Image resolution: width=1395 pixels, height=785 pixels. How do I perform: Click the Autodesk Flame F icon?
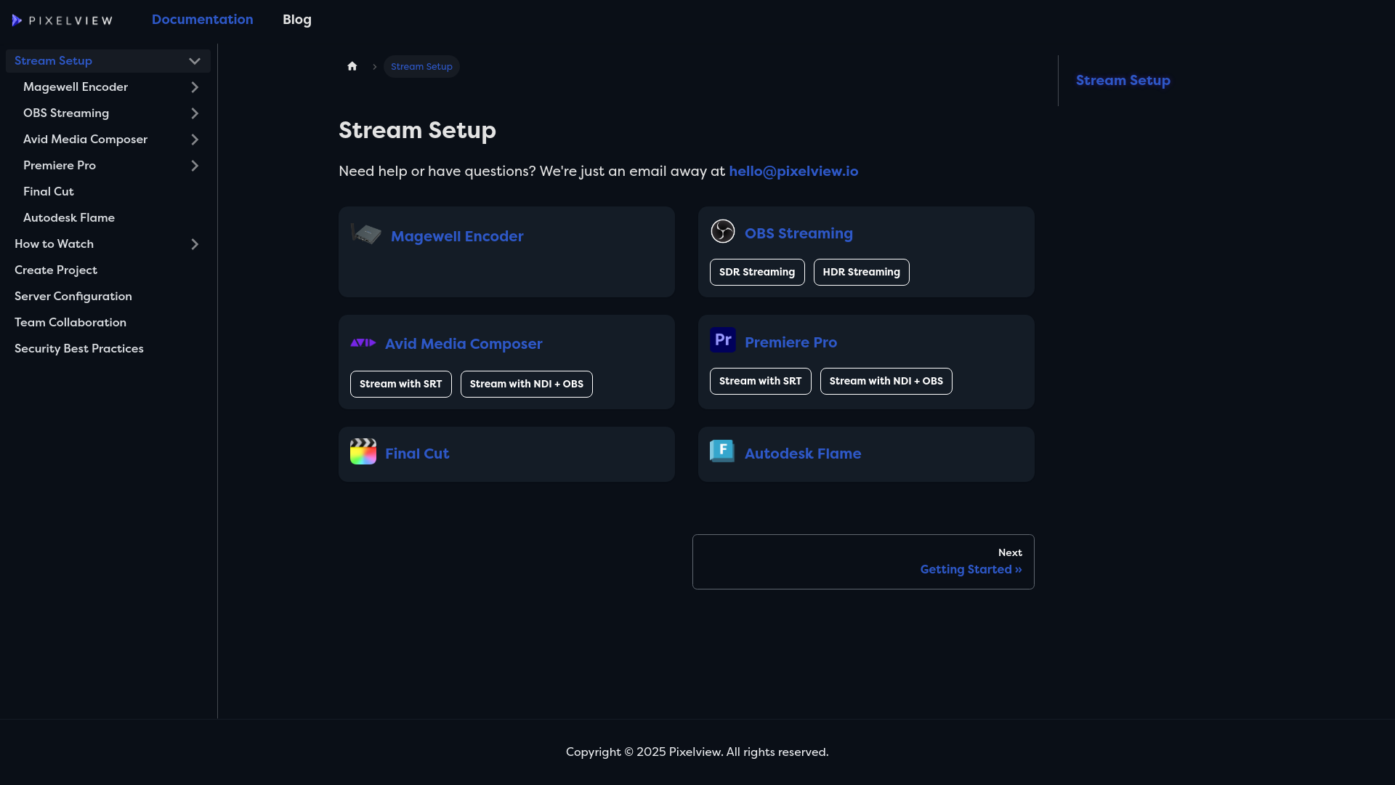point(722,451)
